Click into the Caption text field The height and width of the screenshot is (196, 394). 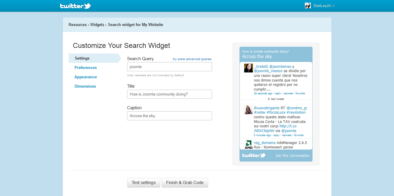pos(169,116)
